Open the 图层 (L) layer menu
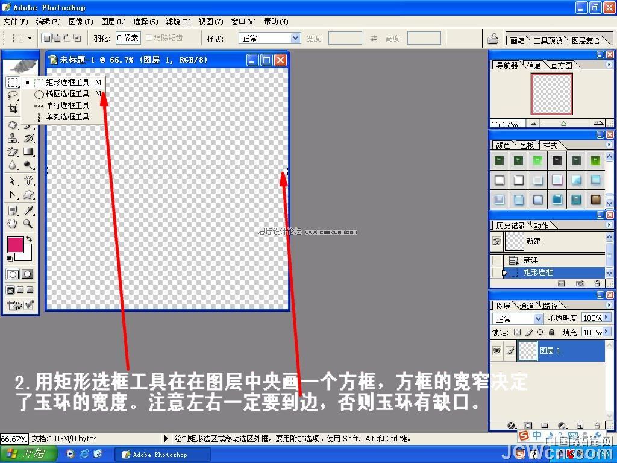The width and height of the screenshot is (617, 463). pos(113,21)
